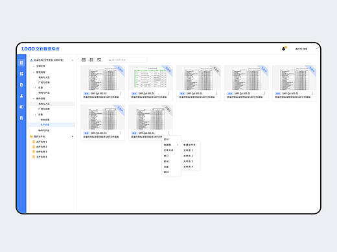Select 检验设备 in the tree
The image size is (337, 252).
(45, 120)
